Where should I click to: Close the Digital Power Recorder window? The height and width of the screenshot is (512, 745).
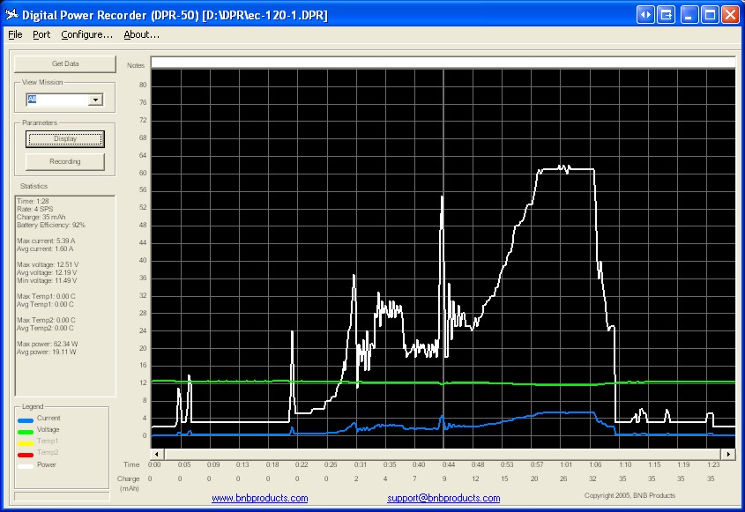tap(730, 15)
